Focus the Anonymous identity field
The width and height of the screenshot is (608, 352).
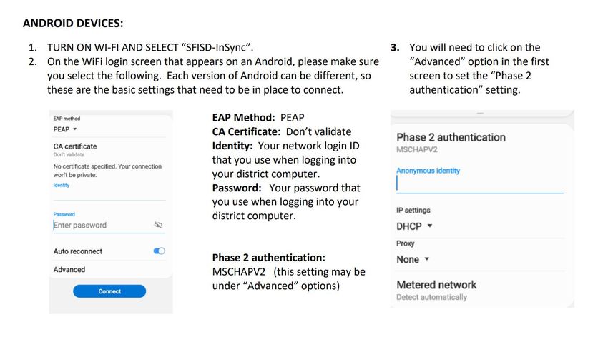(x=480, y=183)
